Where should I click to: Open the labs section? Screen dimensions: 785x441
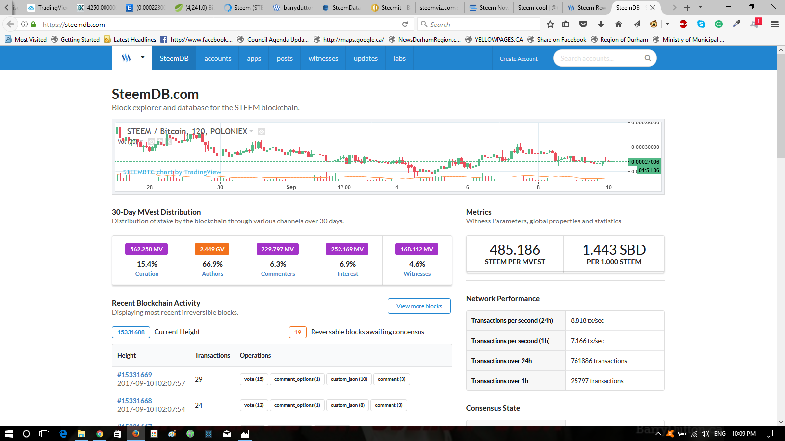[x=400, y=58]
